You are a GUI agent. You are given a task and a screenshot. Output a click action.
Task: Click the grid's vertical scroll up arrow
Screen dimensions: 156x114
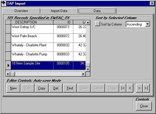(x=88, y=23)
